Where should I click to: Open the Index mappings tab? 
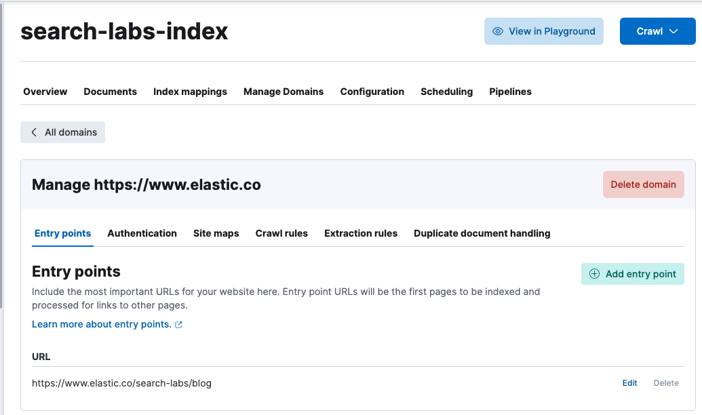point(191,92)
